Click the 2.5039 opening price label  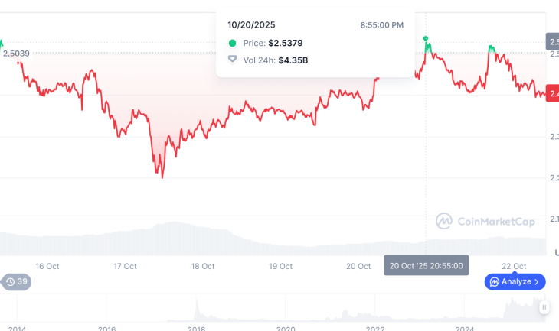(16, 53)
